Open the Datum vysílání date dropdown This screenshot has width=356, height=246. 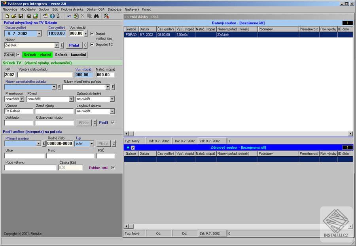(39, 34)
